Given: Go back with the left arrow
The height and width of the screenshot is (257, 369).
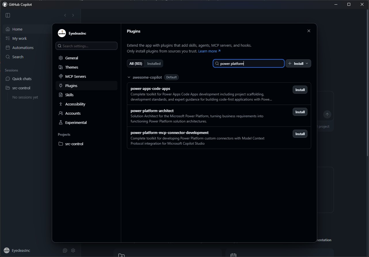Looking at the screenshot, I should tap(65, 15).
